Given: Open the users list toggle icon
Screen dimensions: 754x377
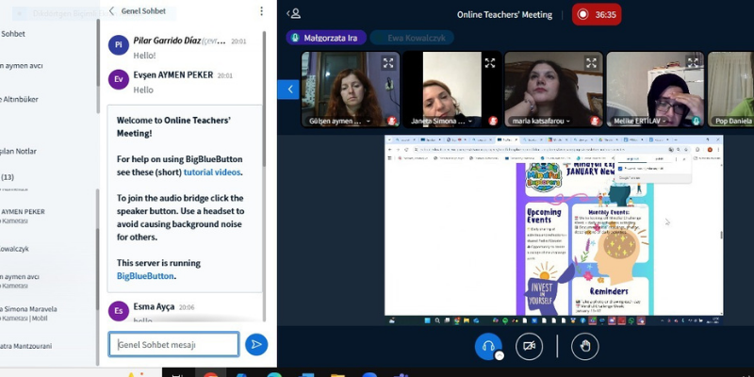Looking at the screenshot, I should pyautogui.click(x=294, y=14).
